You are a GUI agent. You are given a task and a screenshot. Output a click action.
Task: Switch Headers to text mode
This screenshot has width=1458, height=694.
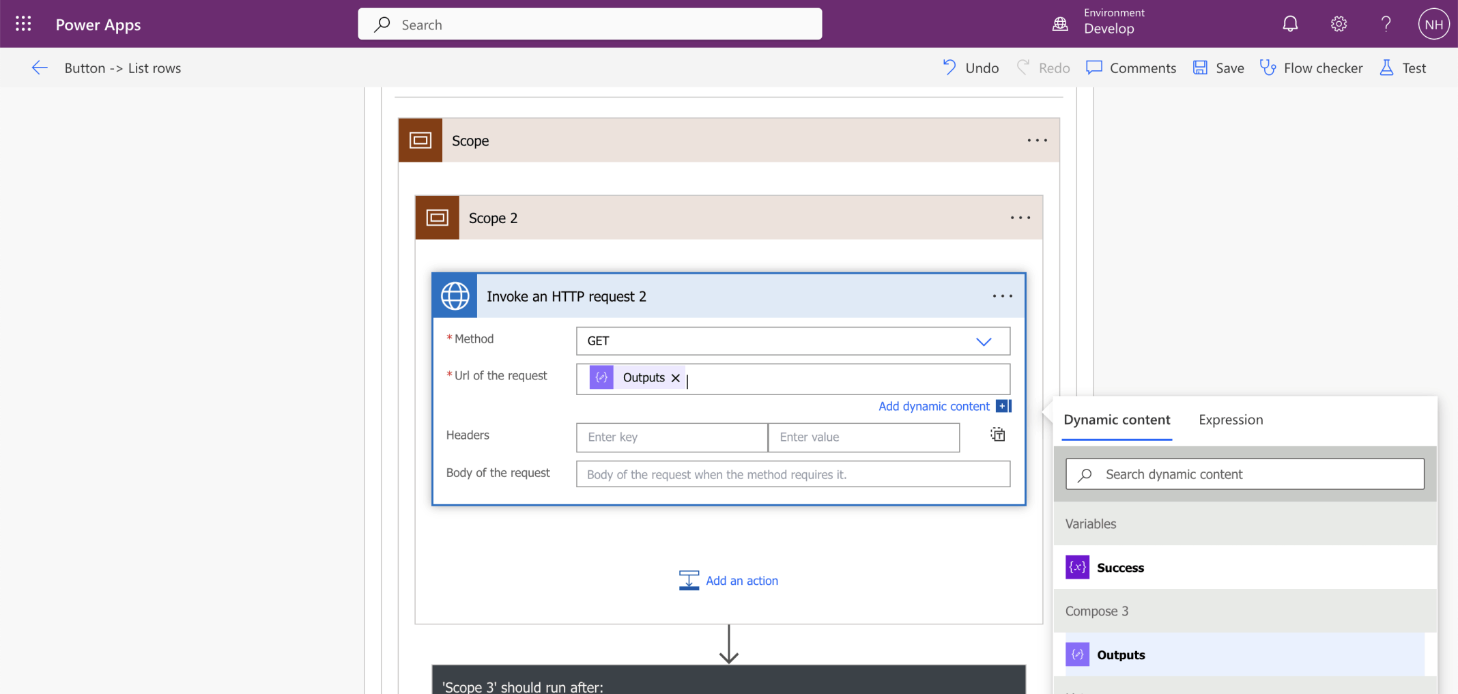click(x=998, y=435)
